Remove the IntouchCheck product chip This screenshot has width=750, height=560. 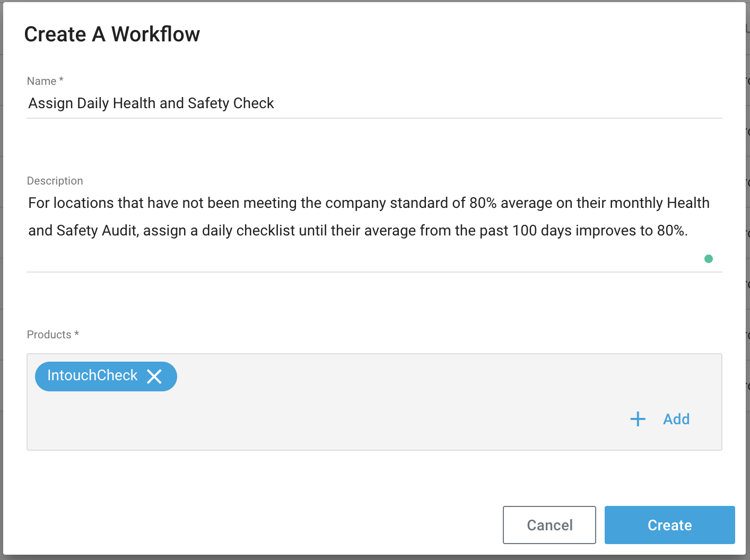(154, 377)
